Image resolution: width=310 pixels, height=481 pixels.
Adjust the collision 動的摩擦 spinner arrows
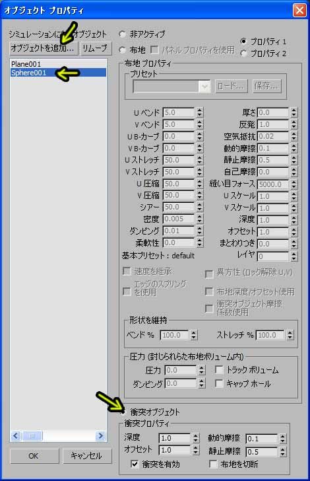[x=283, y=439]
